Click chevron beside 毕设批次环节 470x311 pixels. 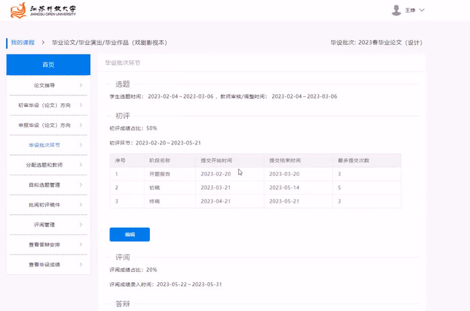point(81,145)
